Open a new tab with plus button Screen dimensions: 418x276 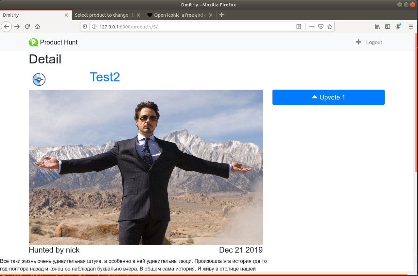[221, 15]
